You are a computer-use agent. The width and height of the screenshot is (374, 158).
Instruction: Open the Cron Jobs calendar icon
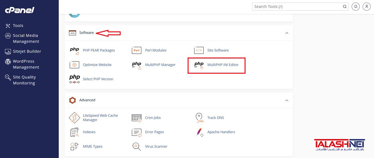137,118
